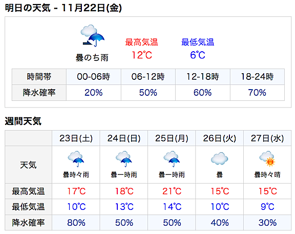Click the 21℃ high for 25日(月)
Viewport: 295px width, 234px height.
click(x=172, y=191)
